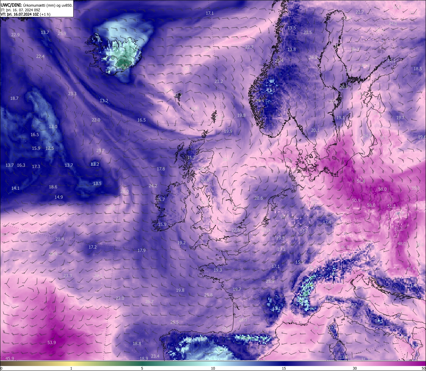This screenshot has height=371, width=426.
Task: Click the 51.3 value on the map
Action: tap(391, 206)
